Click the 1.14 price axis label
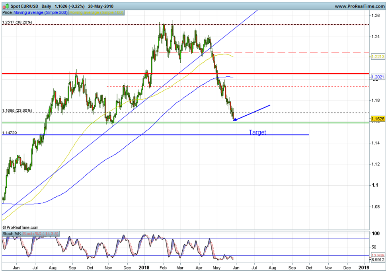 [x=375, y=143]
